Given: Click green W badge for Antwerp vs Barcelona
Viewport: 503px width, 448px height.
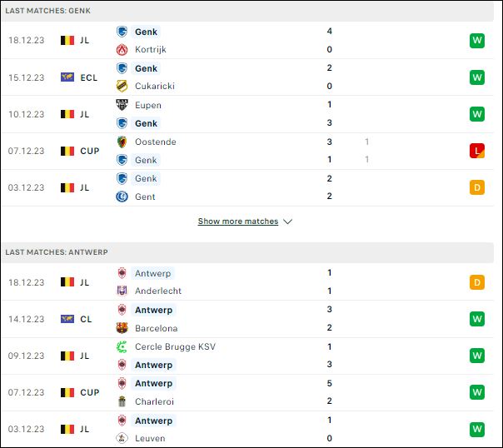Looking at the screenshot, I should coord(477,319).
